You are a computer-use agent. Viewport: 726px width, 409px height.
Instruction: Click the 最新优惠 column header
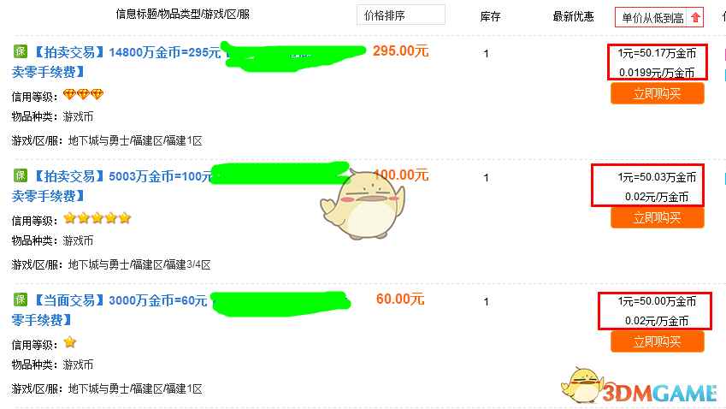573,16
